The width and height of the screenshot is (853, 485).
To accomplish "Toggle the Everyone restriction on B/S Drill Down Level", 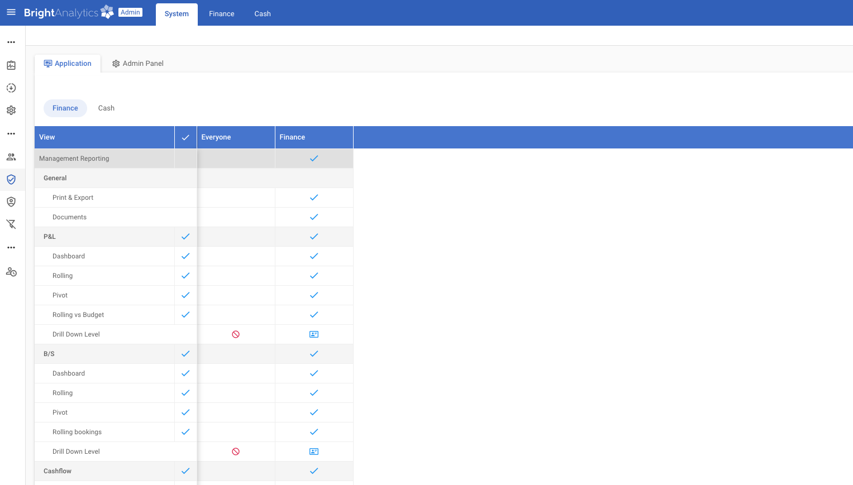I will (x=235, y=451).
